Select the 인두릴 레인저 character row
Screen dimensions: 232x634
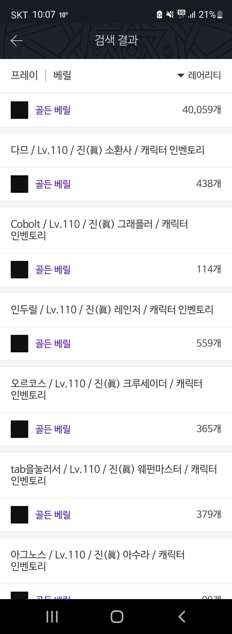tap(112, 310)
